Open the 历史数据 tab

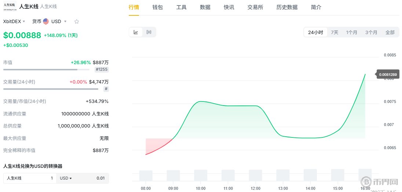click(287, 7)
